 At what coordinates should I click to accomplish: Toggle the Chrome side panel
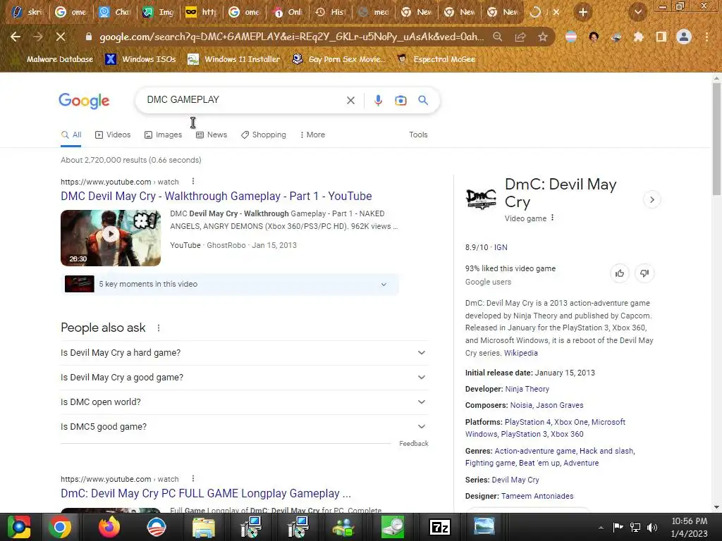[661, 37]
